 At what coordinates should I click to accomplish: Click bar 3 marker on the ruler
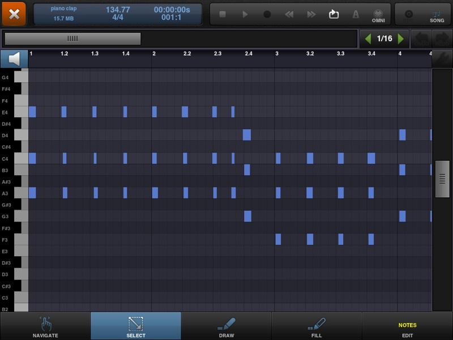coord(277,53)
